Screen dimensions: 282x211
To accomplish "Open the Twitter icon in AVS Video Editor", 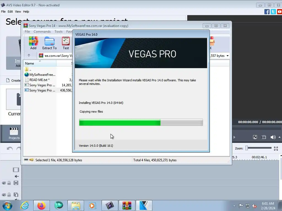I will click(x=273, y=12).
